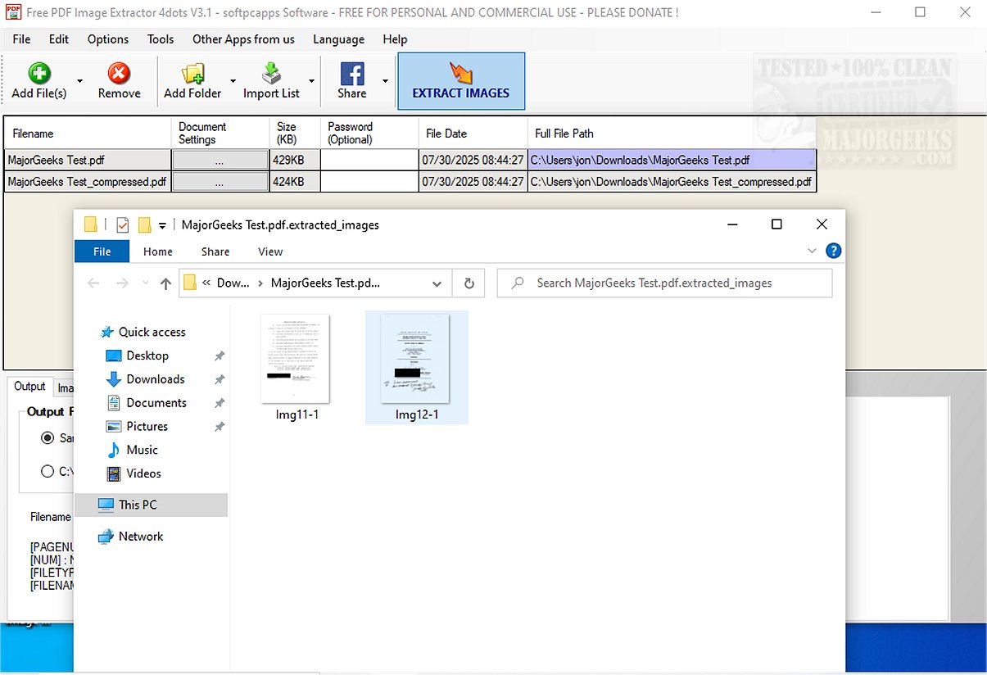This screenshot has width=987, height=675.
Task: Expand the Explorer address bar history dropdown
Action: coord(437,283)
